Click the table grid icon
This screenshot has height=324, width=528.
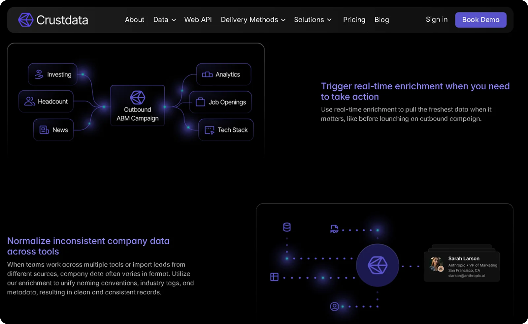point(274,277)
